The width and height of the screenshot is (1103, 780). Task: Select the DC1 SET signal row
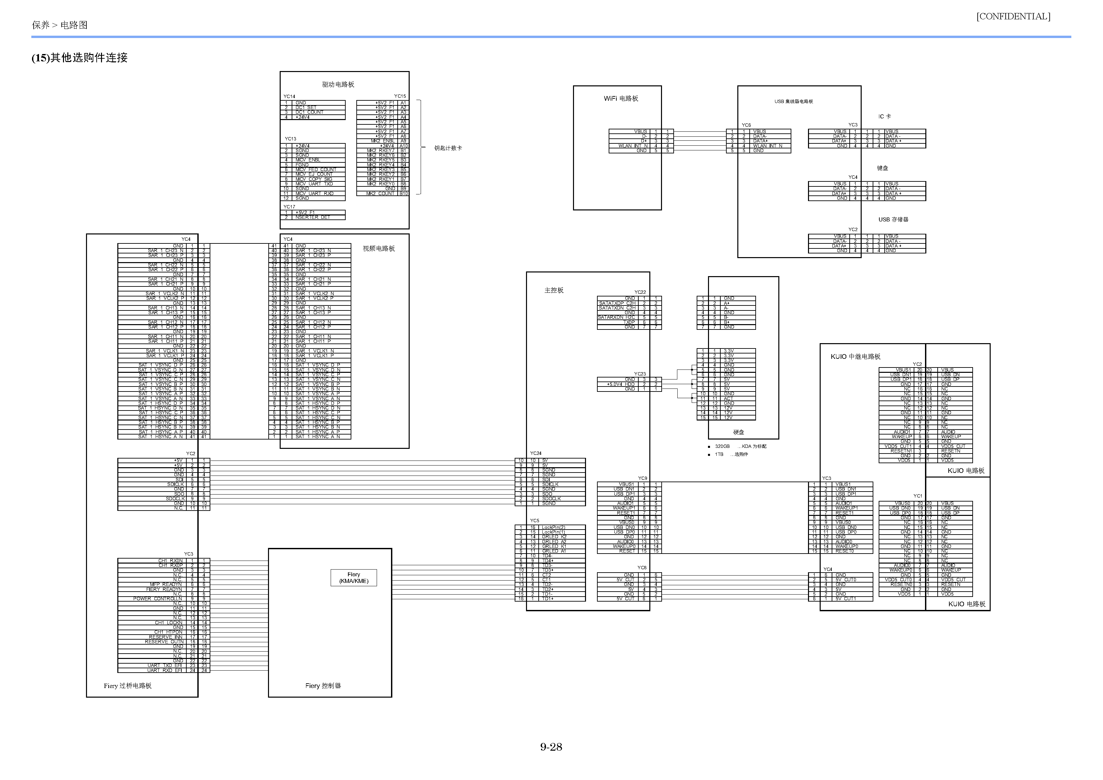point(313,108)
